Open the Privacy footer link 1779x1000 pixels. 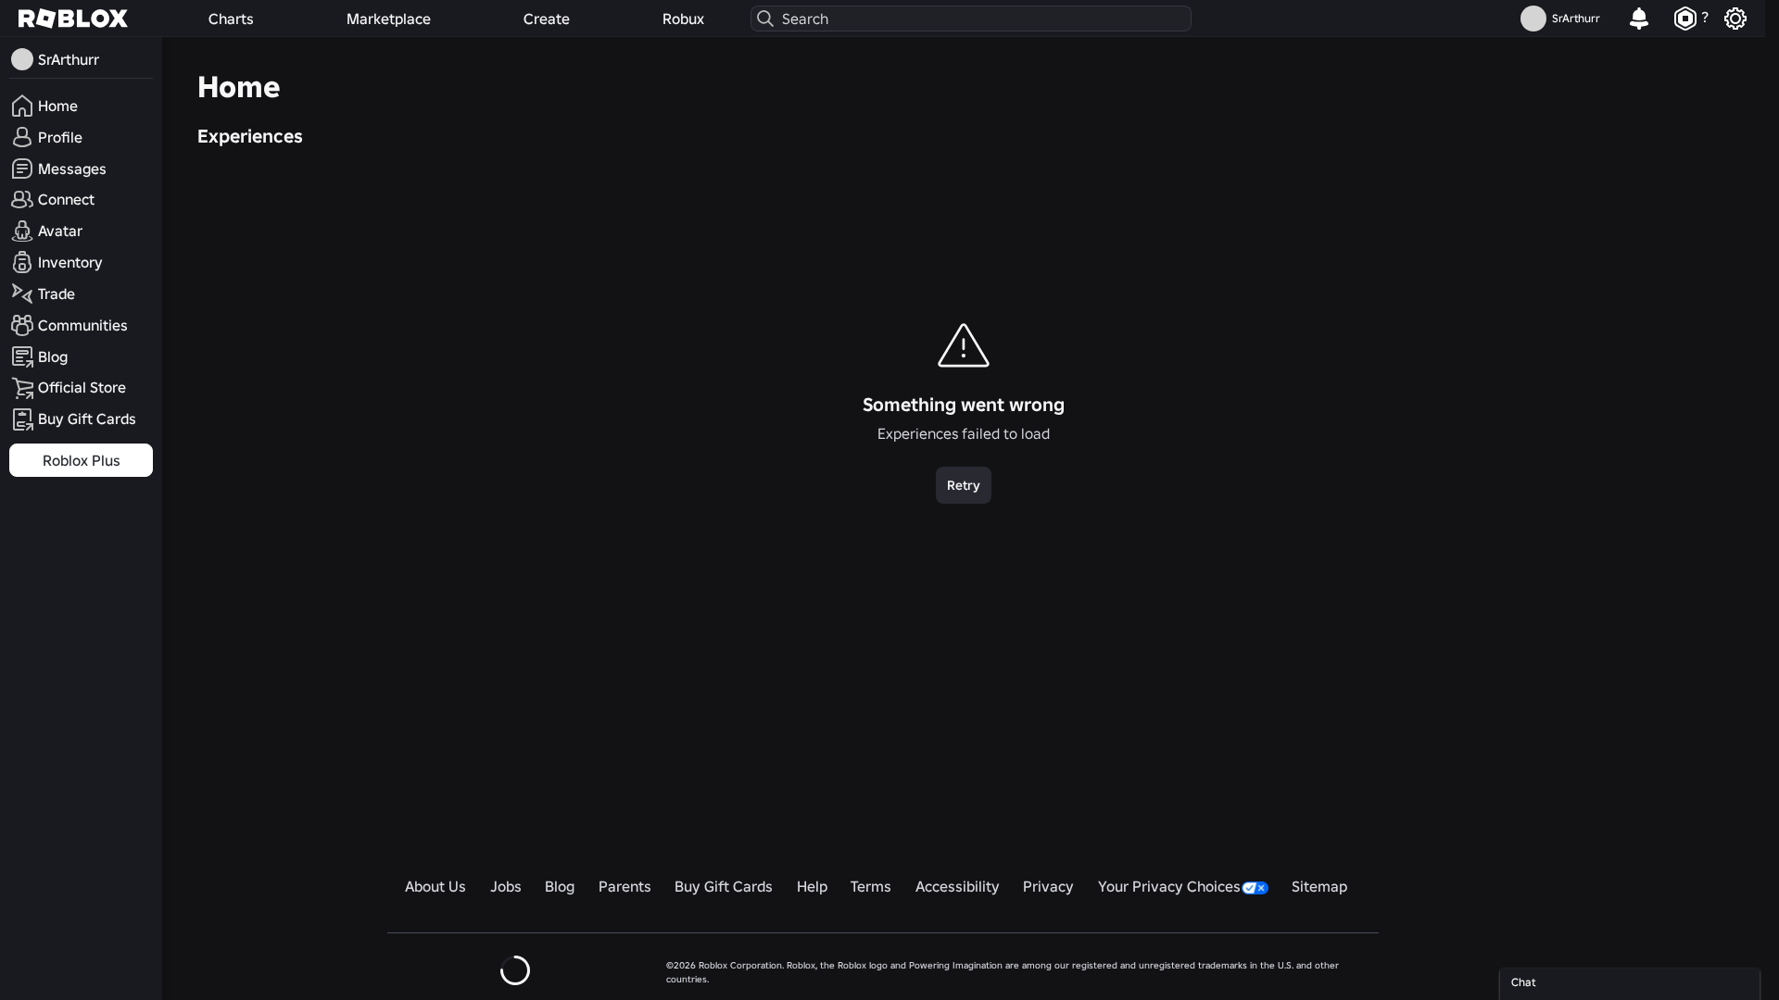click(x=1048, y=887)
